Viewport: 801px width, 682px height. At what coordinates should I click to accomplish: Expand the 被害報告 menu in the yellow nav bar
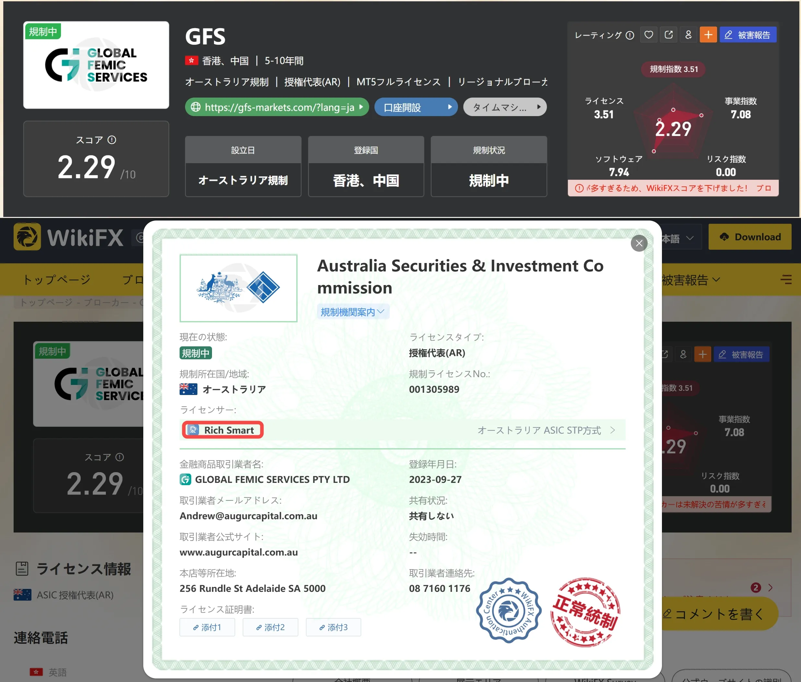pos(691,280)
